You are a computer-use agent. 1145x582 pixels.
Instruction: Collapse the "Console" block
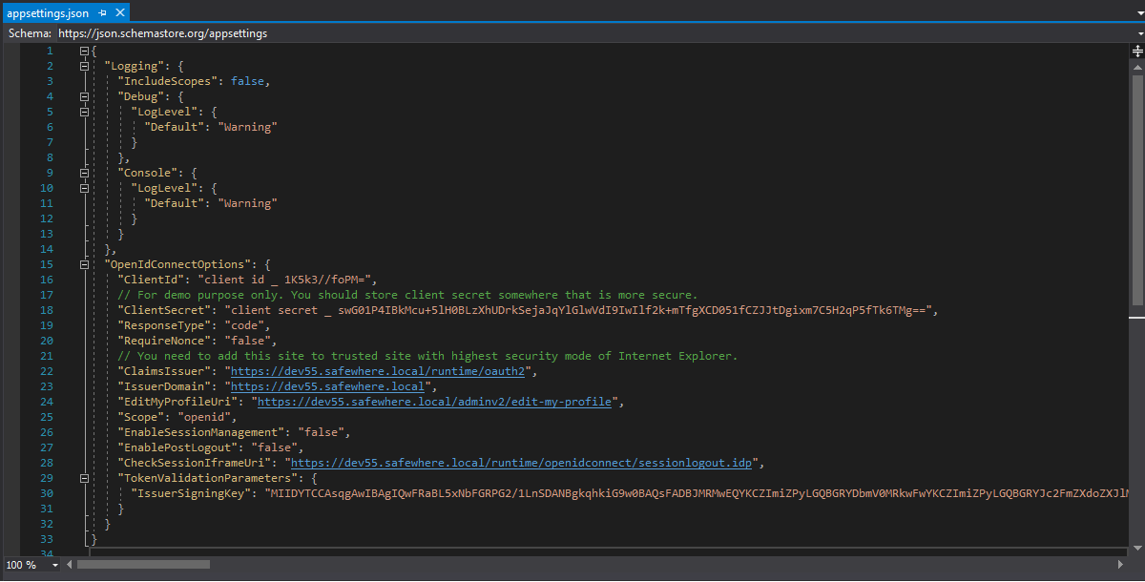85,173
